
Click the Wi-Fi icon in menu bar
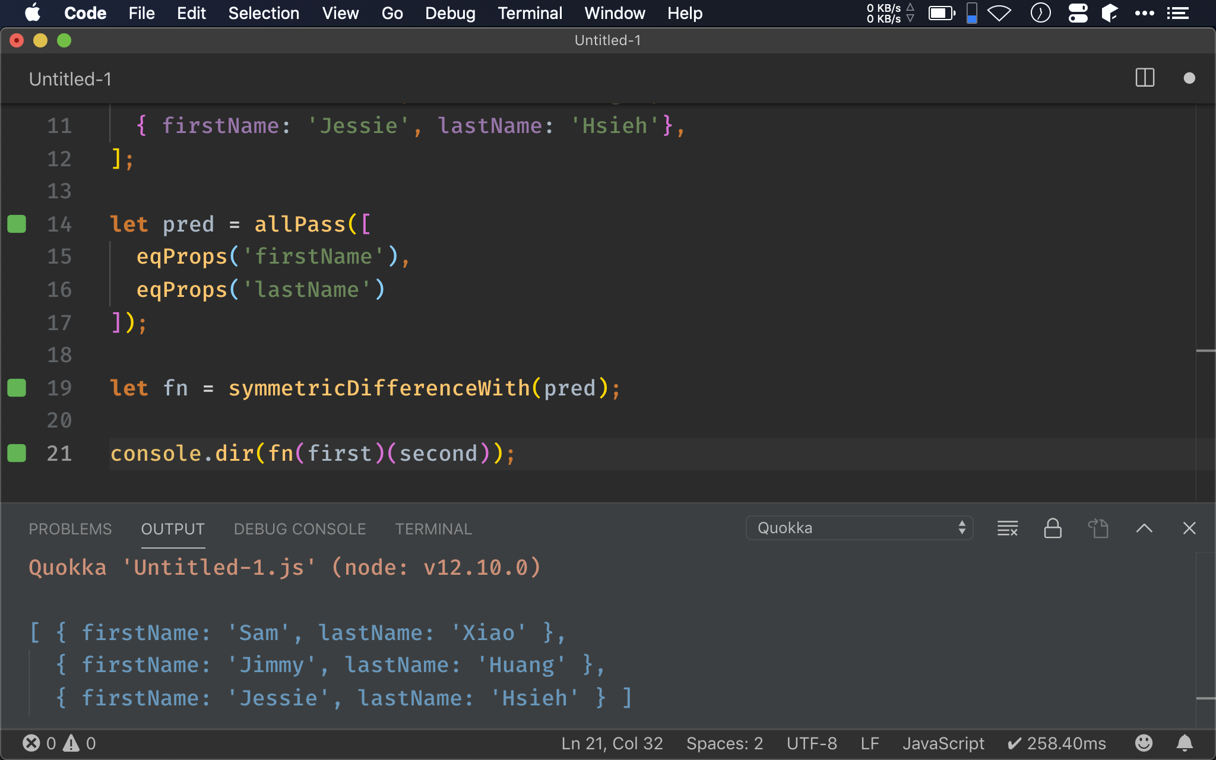coord(999,13)
